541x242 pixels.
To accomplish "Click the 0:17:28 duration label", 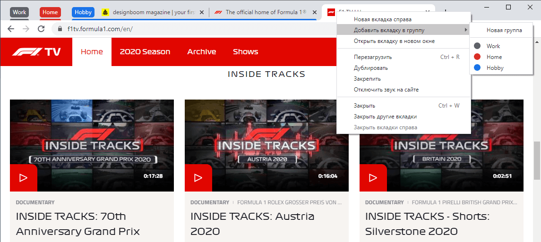I will click(x=153, y=176).
